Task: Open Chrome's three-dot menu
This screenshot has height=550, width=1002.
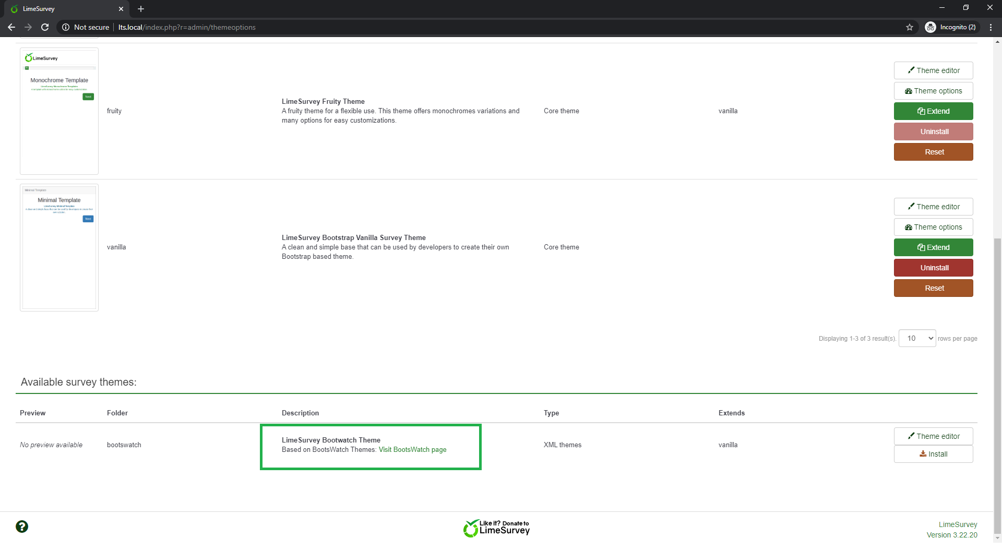Action: tap(991, 27)
